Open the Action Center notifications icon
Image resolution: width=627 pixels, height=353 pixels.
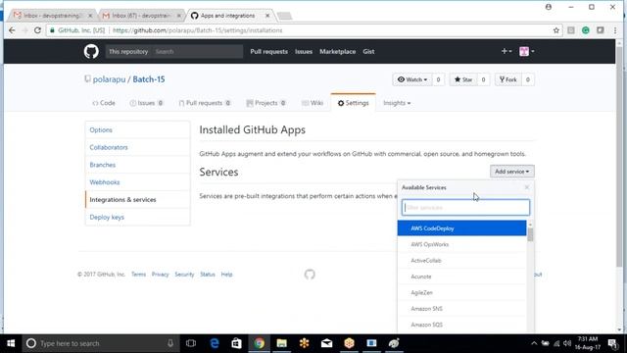tap(612, 343)
